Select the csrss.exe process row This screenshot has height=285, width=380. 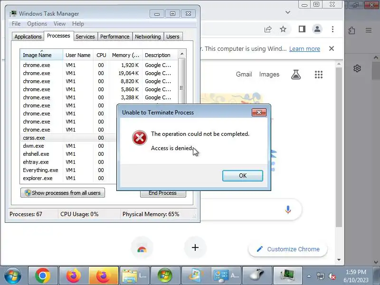pos(68,138)
